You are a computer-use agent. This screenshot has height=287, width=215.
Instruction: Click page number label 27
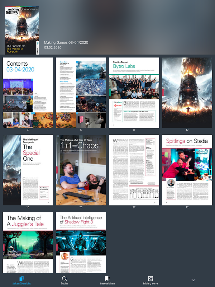[x=134, y=207]
